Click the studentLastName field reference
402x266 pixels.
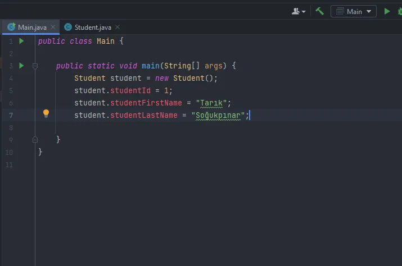click(x=143, y=115)
